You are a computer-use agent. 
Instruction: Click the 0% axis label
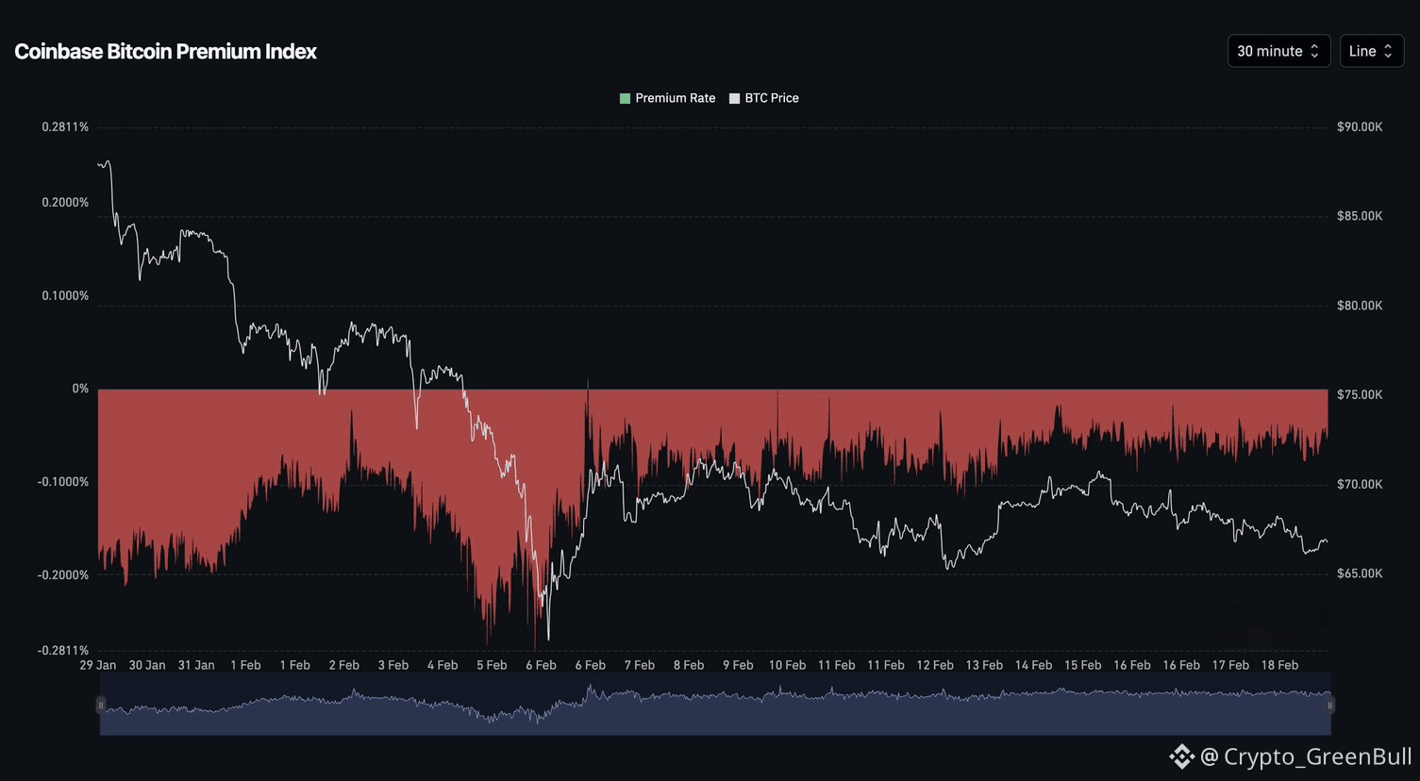[80, 389]
